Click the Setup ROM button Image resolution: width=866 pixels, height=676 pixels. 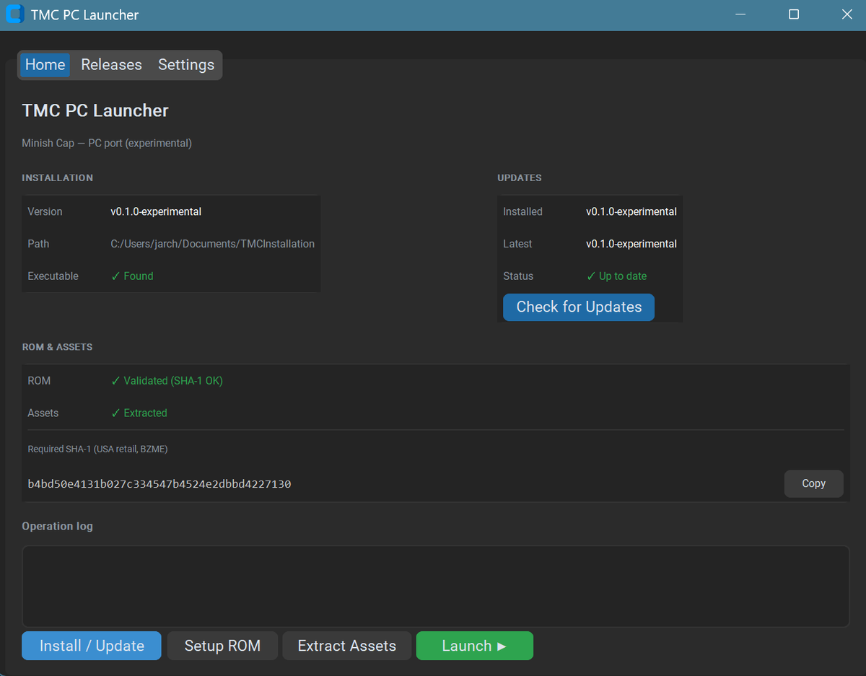[x=222, y=646]
